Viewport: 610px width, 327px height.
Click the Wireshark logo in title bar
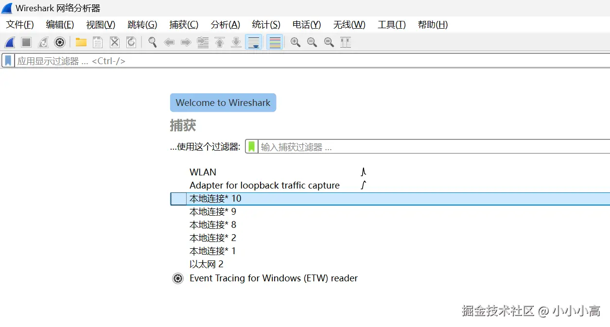pos(7,8)
